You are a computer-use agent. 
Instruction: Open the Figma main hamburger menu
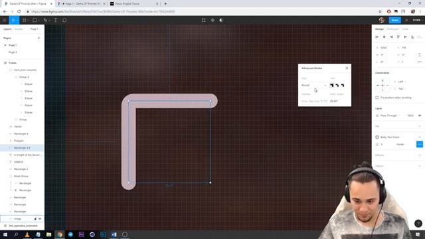click(5, 20)
